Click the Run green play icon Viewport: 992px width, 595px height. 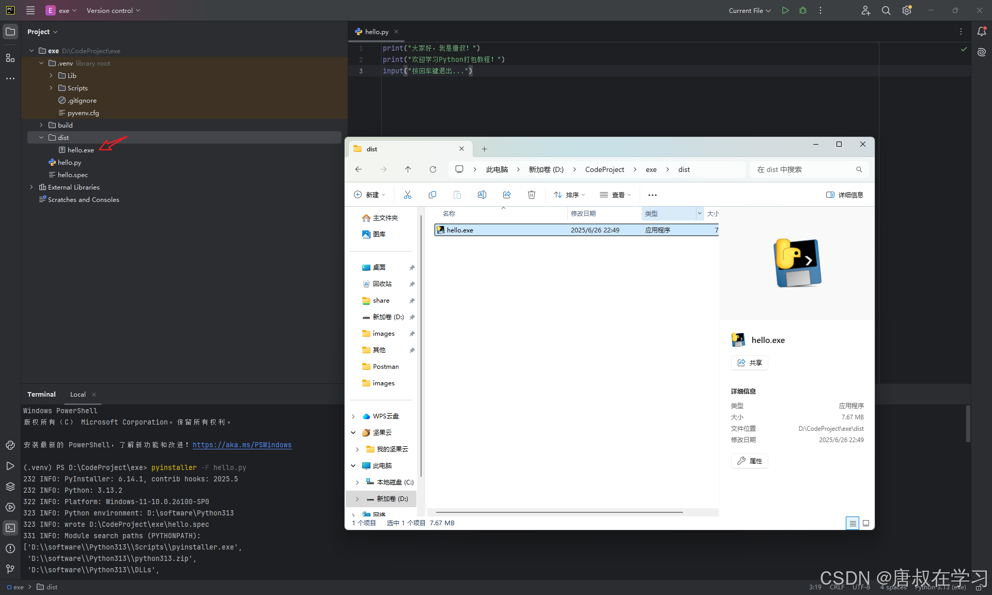[785, 10]
